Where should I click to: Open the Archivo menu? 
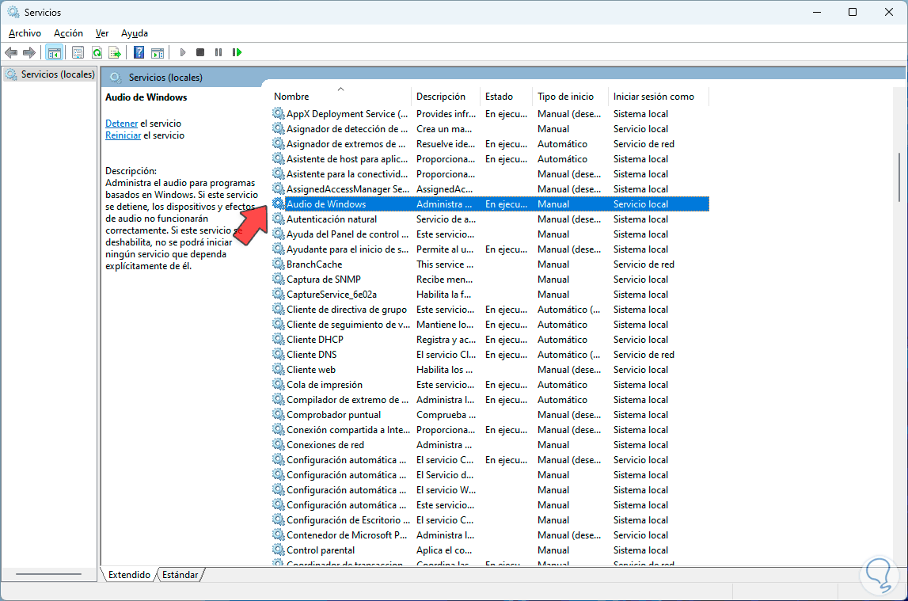coord(25,33)
